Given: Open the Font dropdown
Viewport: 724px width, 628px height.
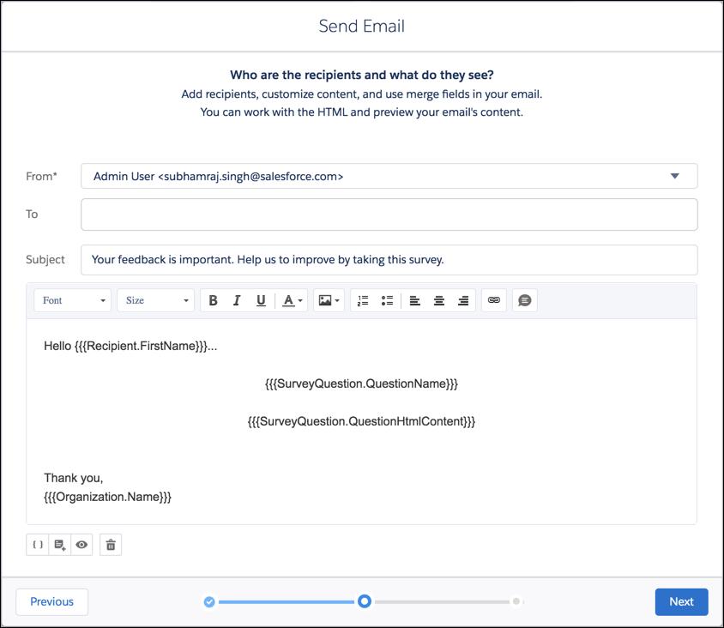Looking at the screenshot, I should (x=72, y=300).
